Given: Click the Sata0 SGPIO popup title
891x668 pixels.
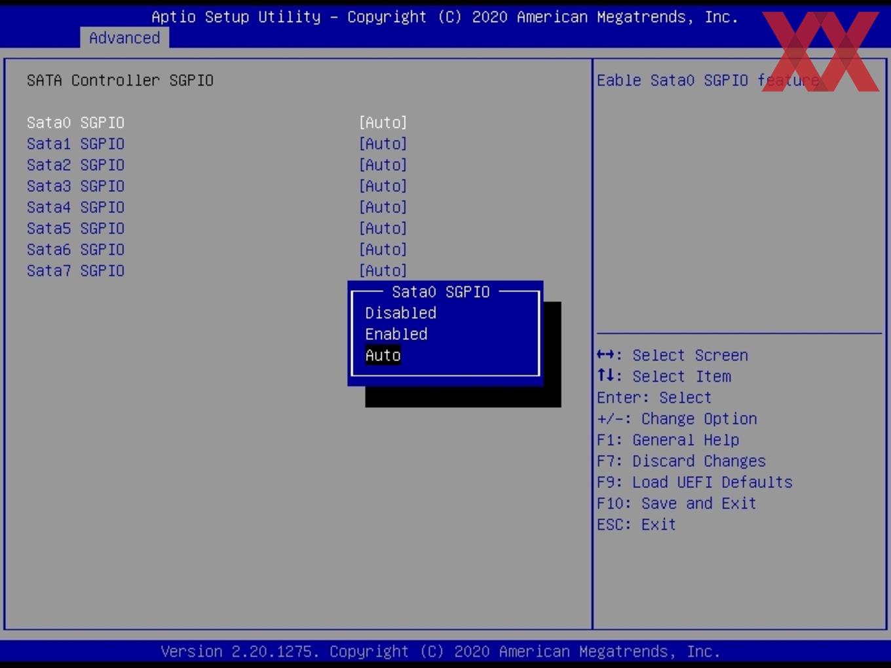Looking at the screenshot, I should pos(440,292).
